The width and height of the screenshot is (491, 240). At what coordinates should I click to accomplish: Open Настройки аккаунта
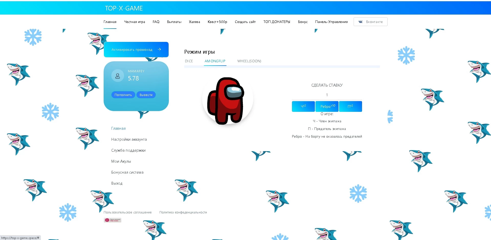point(129,139)
